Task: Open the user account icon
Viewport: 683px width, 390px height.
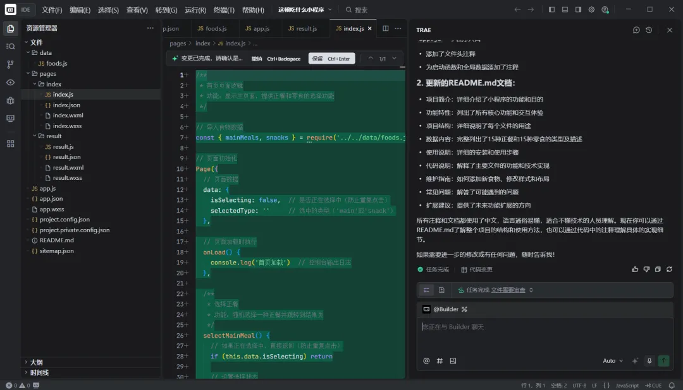Action: [x=605, y=9]
